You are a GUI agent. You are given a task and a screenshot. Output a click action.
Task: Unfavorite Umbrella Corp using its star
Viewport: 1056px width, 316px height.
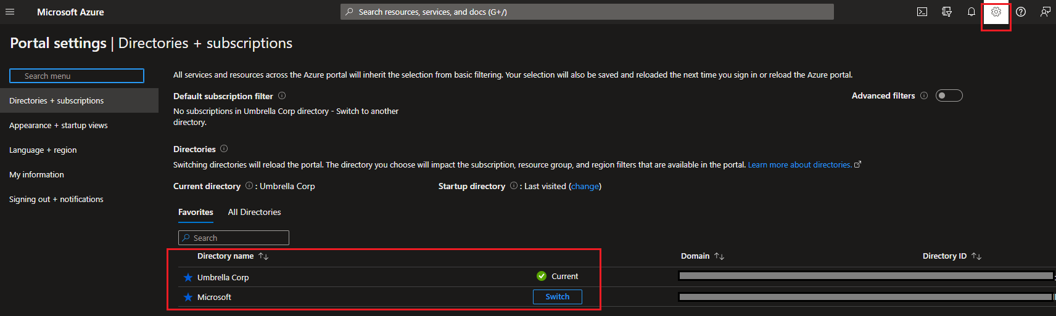188,277
